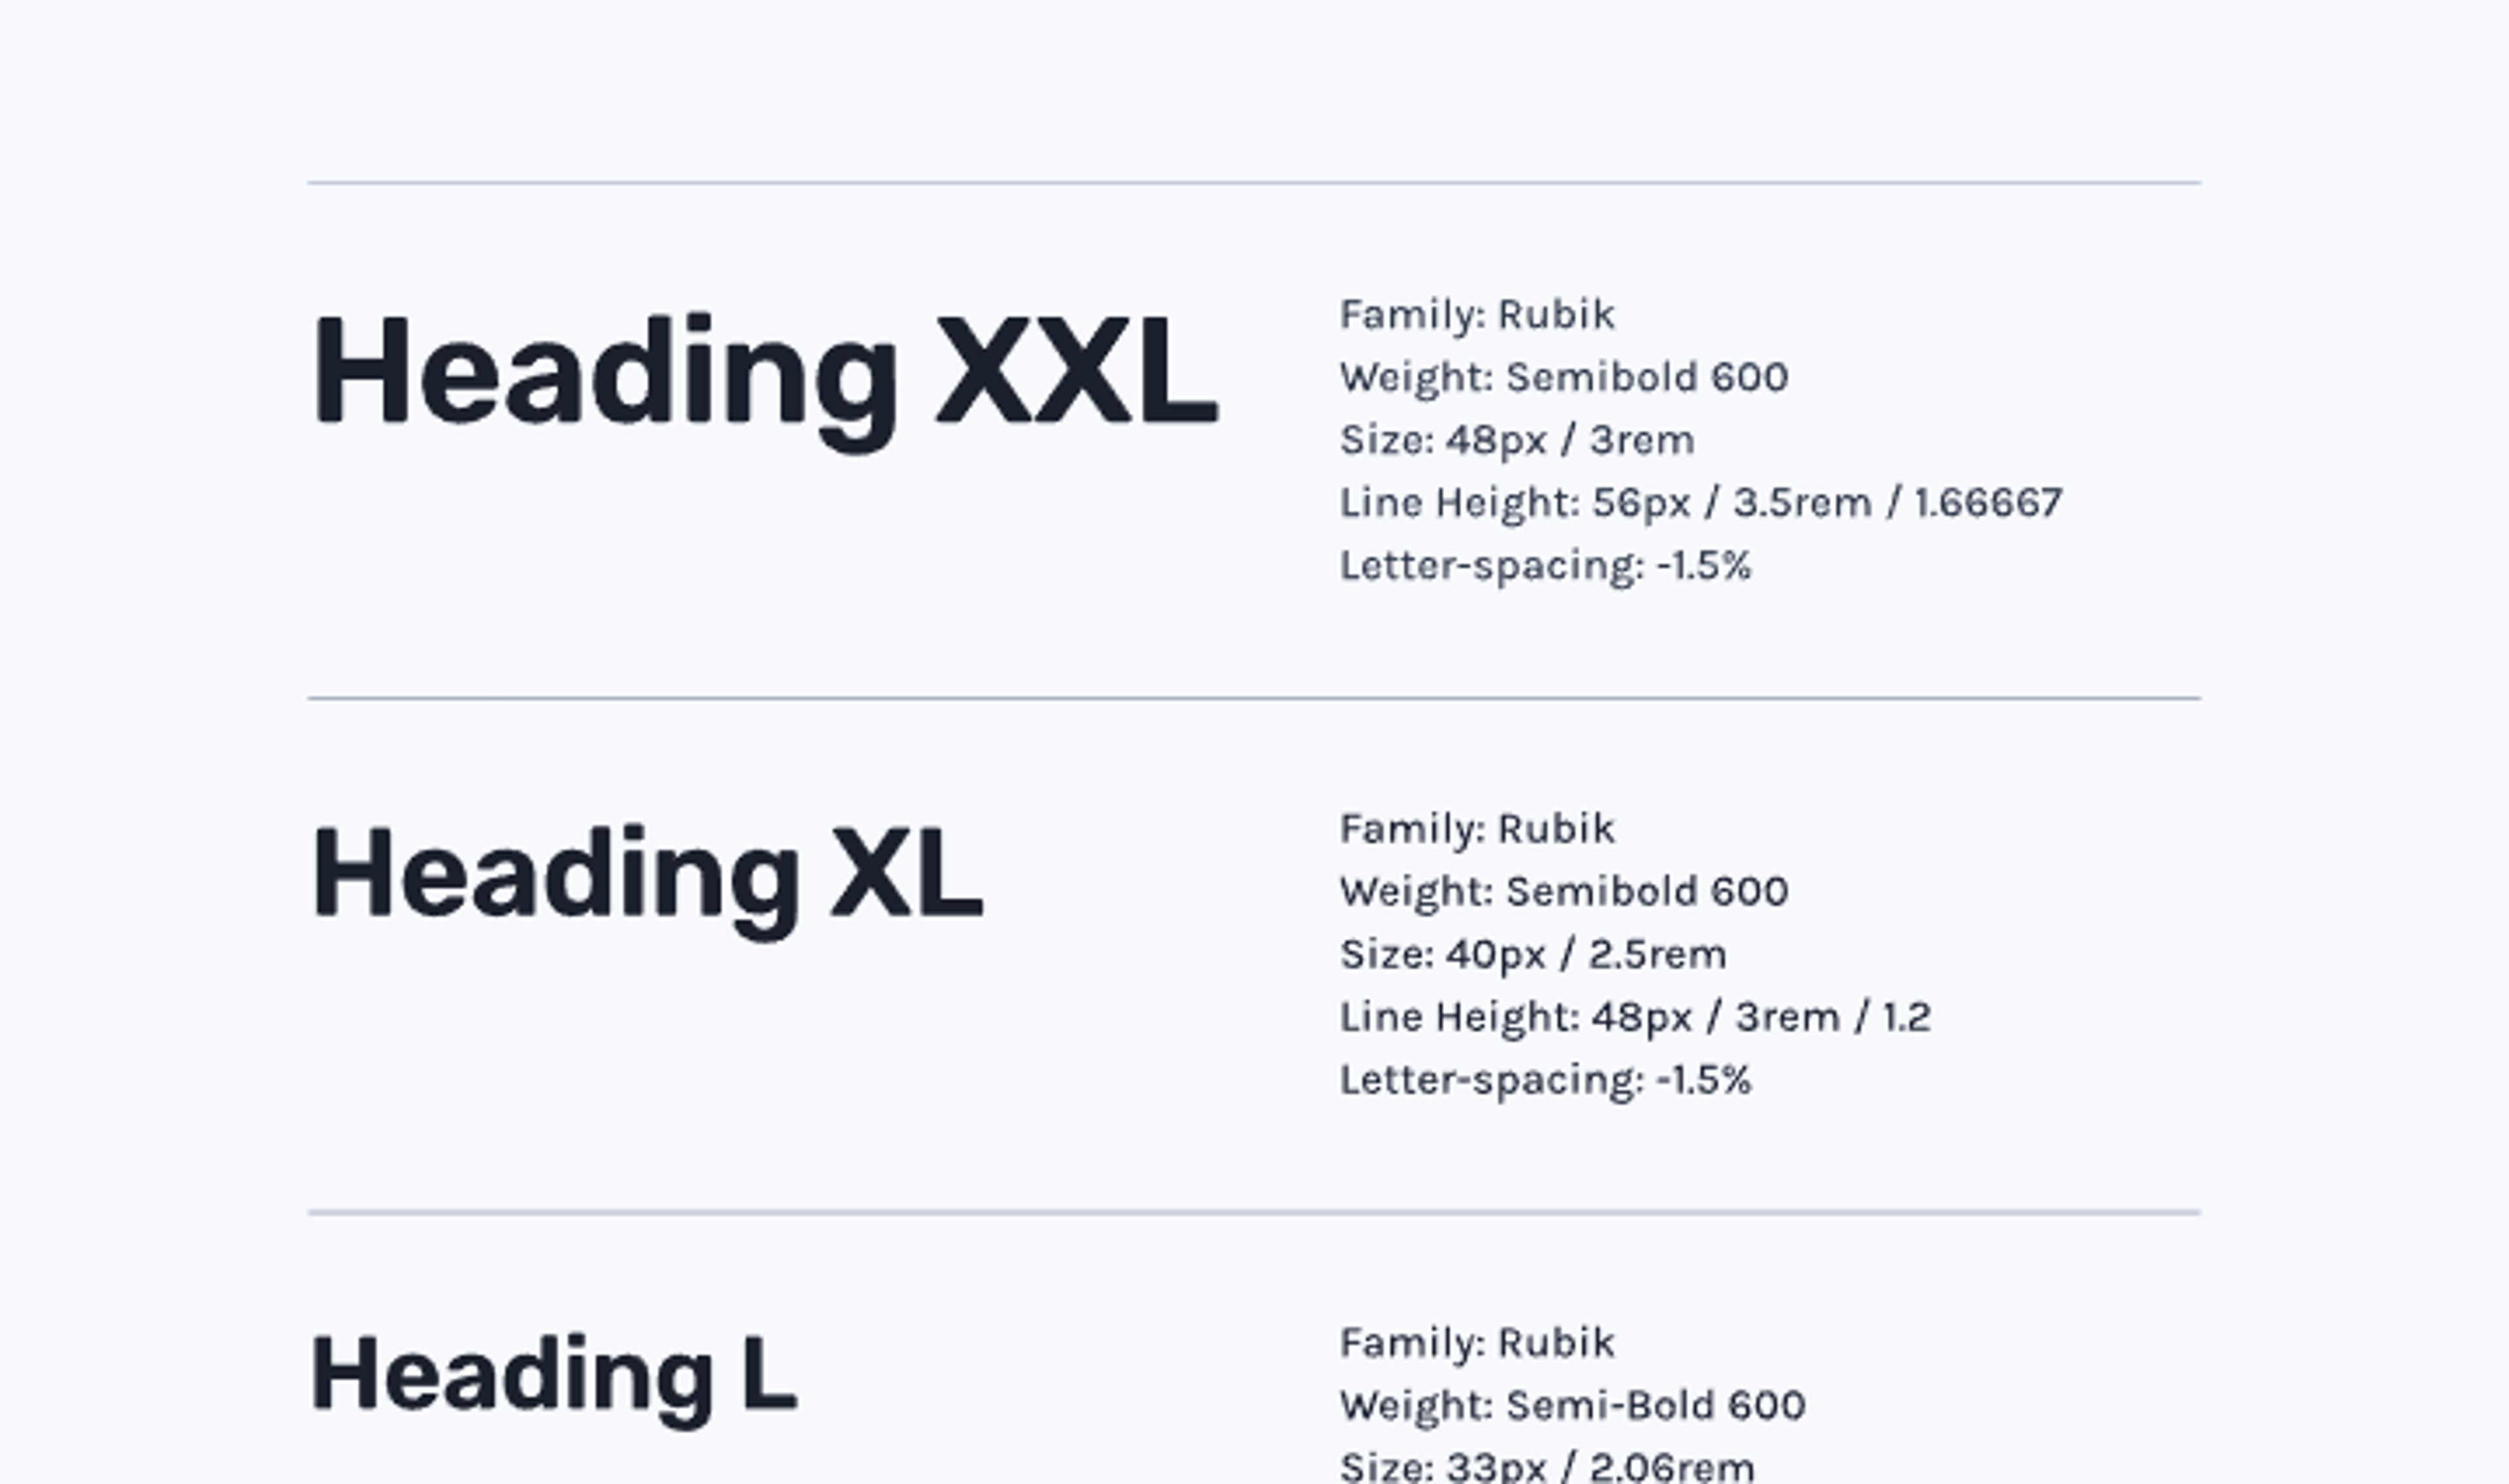Click "Family: Rubik" under Heading XXL specs
2509x1484 pixels.
tap(1477, 315)
